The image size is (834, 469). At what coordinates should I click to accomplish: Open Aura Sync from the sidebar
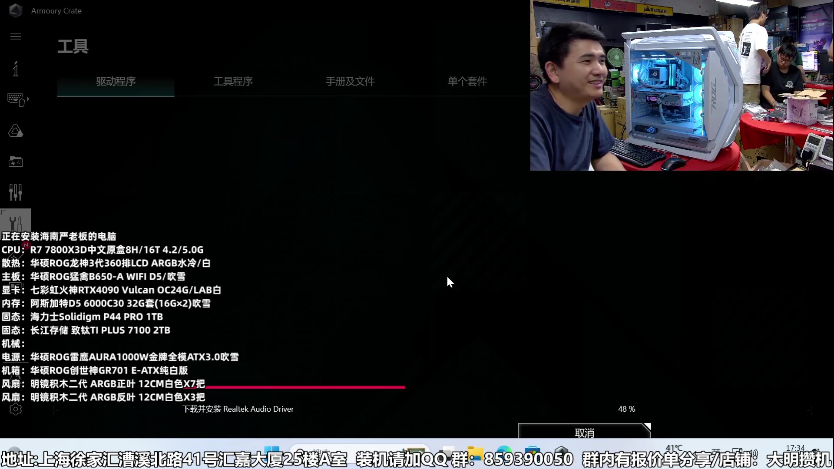coord(16,131)
